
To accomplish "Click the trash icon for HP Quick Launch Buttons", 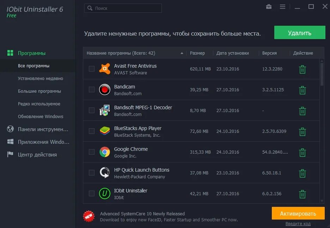I will tap(302, 173).
